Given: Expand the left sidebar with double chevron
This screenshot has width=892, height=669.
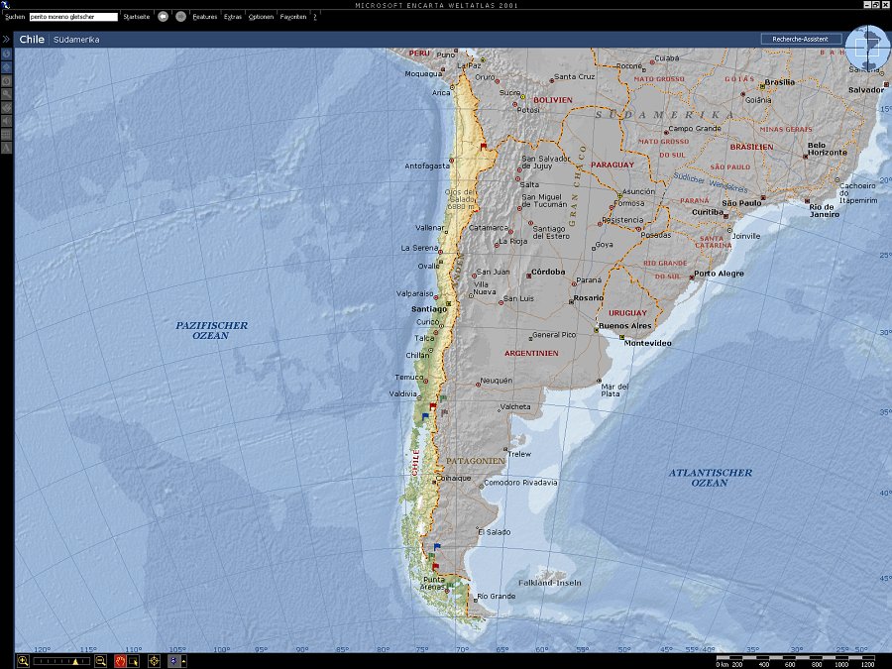Looking at the screenshot, I should (x=6, y=40).
